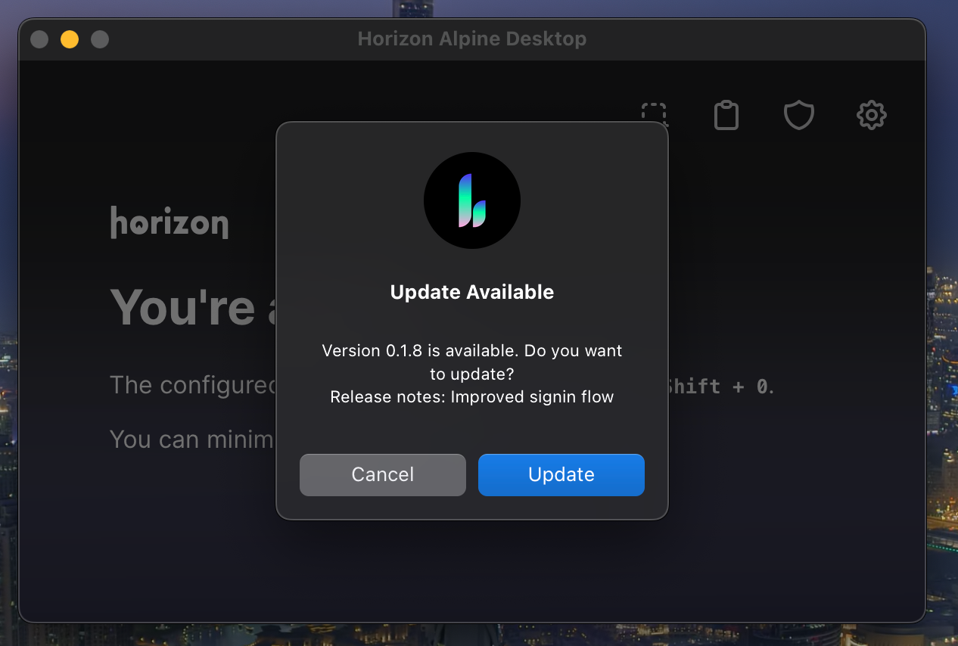The width and height of the screenshot is (958, 646).
Task: Click the horizon wordmark on the left
Action: [169, 222]
